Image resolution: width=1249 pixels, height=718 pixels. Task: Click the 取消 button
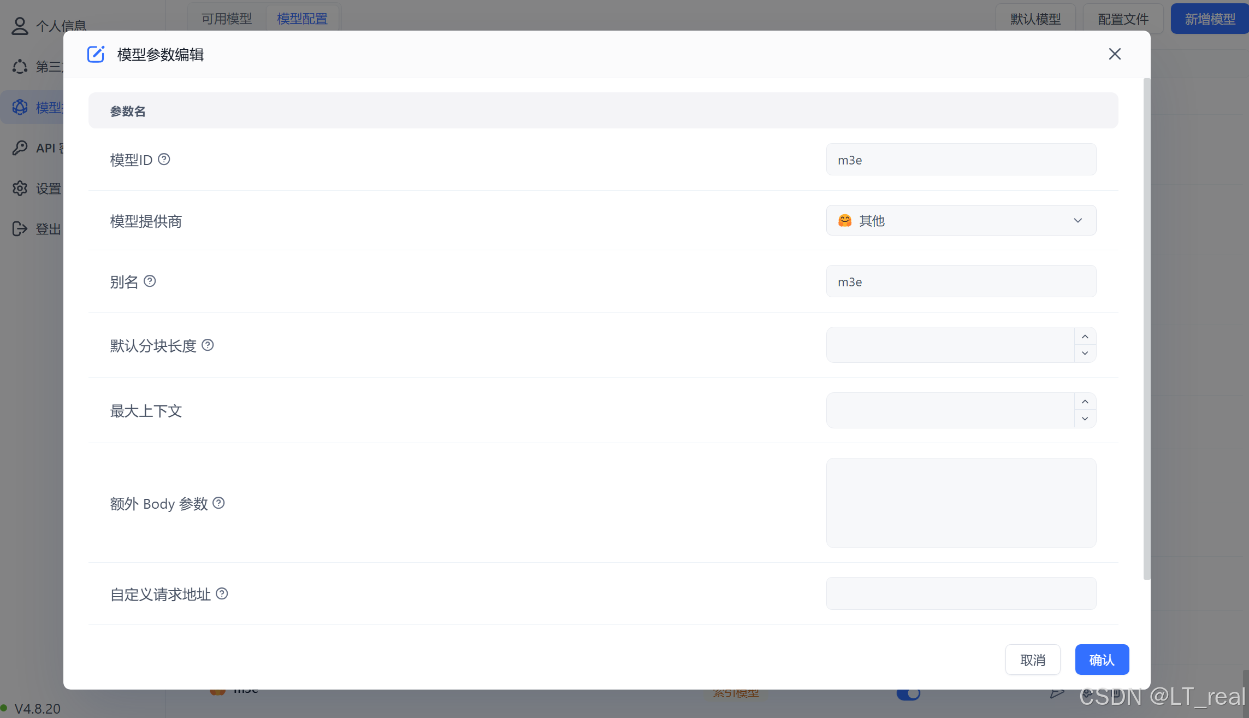(x=1032, y=660)
